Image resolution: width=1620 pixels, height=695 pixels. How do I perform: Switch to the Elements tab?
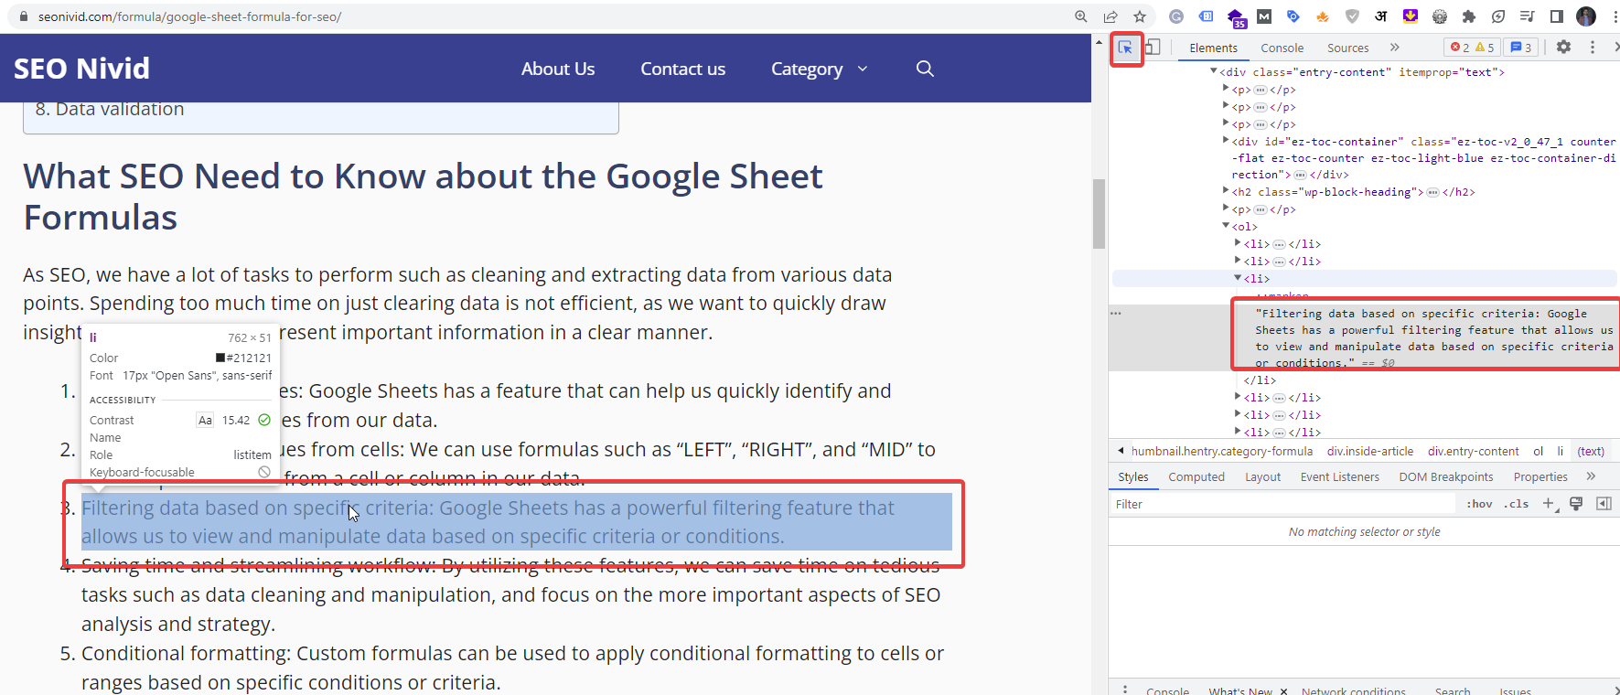pyautogui.click(x=1213, y=48)
